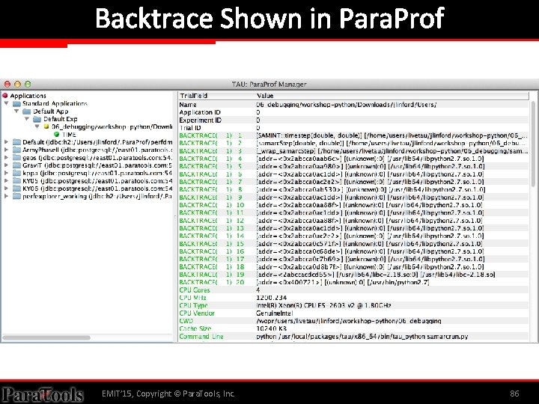This screenshot has width=539, height=404.
Task: Click the vertical scrollbar of the trial table
Action: [x=533, y=144]
